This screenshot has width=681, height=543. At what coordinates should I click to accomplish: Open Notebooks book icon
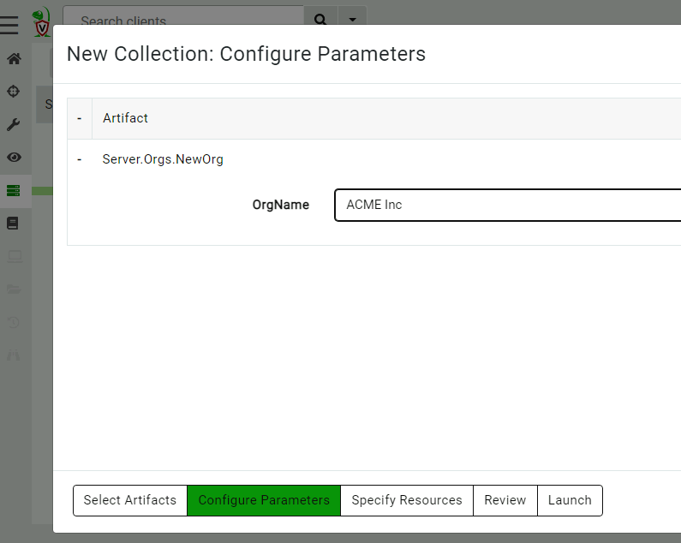pyautogui.click(x=14, y=224)
